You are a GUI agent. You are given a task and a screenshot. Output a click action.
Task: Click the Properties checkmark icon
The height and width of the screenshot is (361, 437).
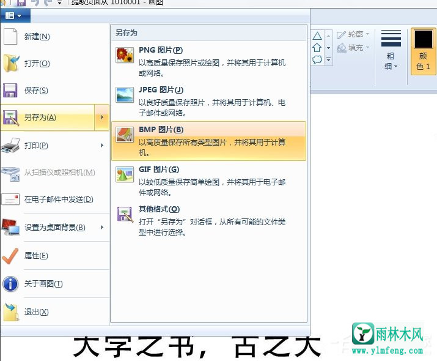click(x=10, y=256)
